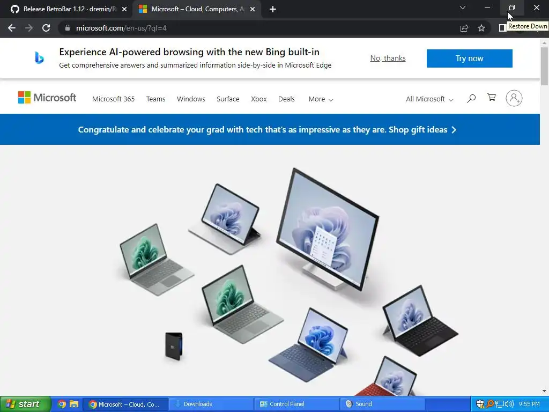This screenshot has width=549, height=412.
Task: Sign in via the account avatar icon
Action: [x=514, y=98]
